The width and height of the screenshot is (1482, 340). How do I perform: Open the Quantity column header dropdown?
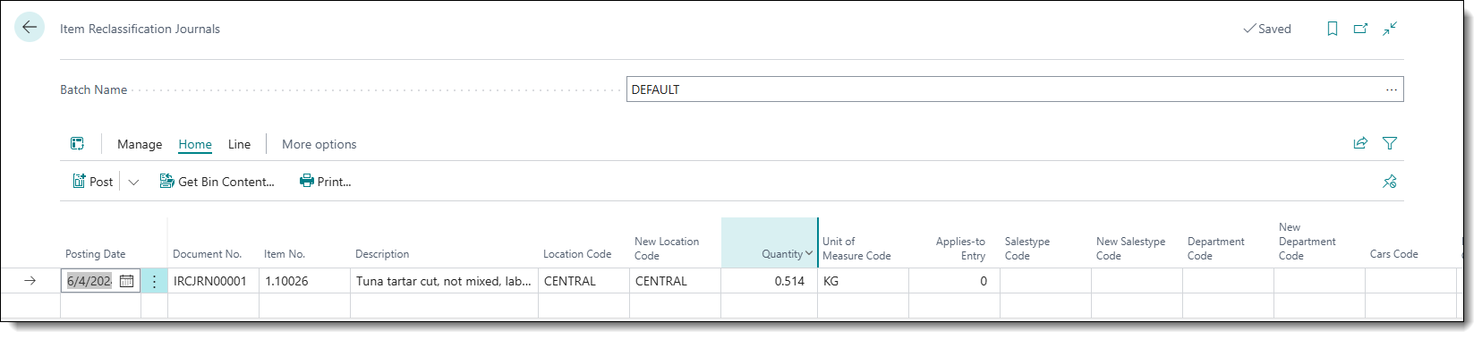pyautogui.click(x=808, y=253)
